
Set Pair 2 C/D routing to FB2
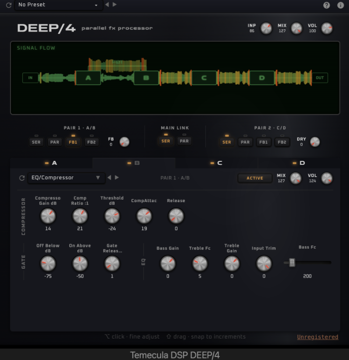[x=282, y=142]
